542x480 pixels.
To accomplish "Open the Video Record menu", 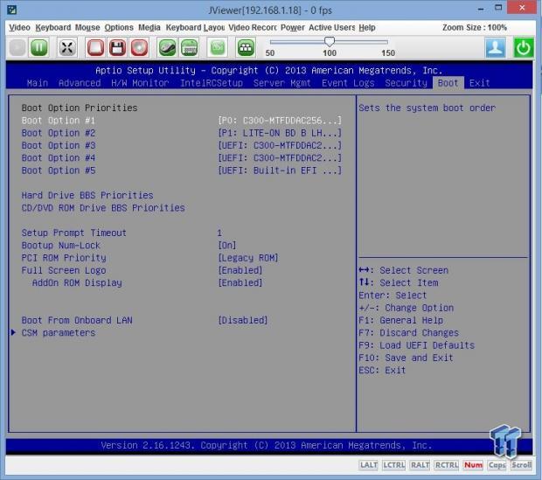I will click(x=253, y=27).
